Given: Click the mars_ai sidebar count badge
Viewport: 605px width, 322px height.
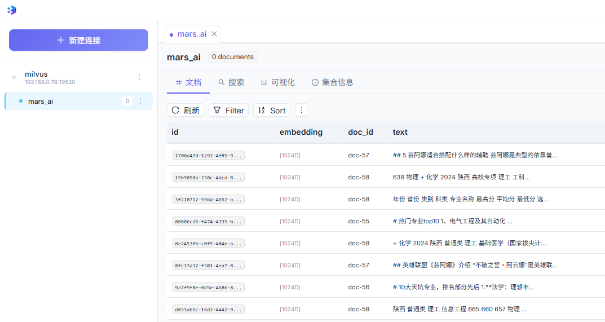Looking at the screenshot, I should click(127, 101).
